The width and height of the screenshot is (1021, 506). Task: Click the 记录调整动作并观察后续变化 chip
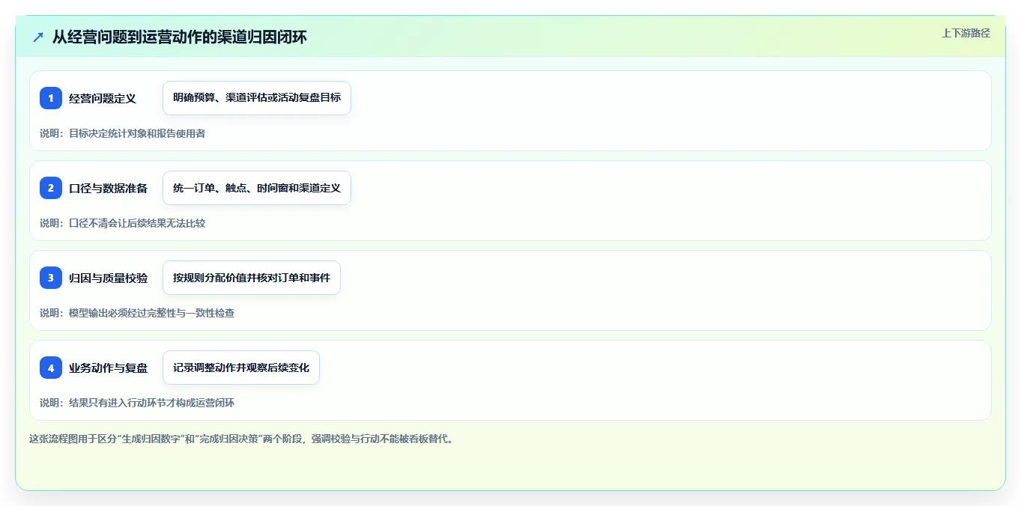[x=241, y=368]
